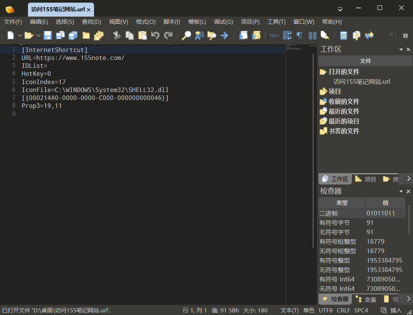The width and height of the screenshot is (413, 315).
Task: Close the 访问155笔记网站.url file tab
Action: [88, 10]
